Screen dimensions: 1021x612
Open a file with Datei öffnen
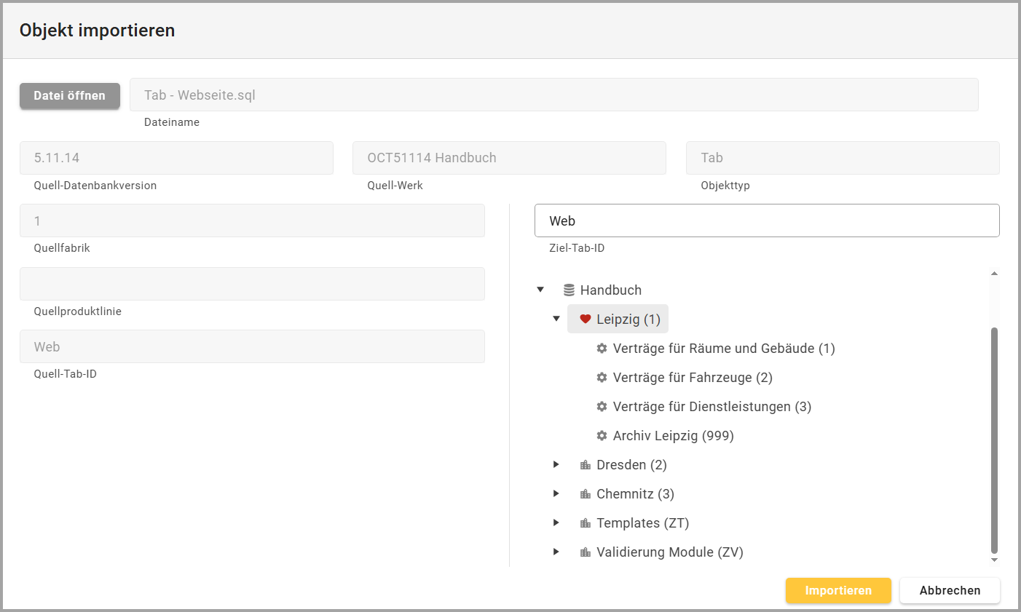pyautogui.click(x=70, y=95)
